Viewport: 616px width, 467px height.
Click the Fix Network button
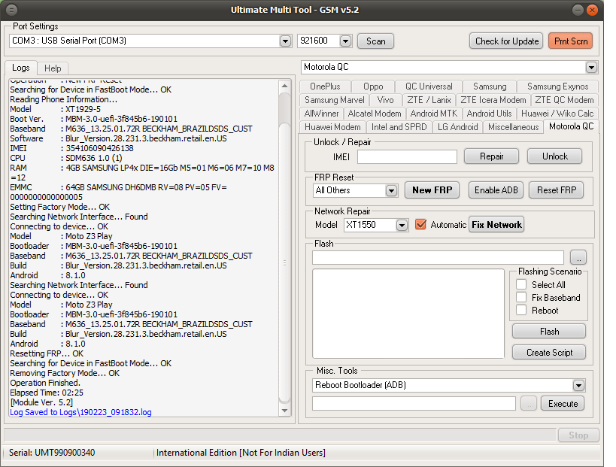click(496, 225)
